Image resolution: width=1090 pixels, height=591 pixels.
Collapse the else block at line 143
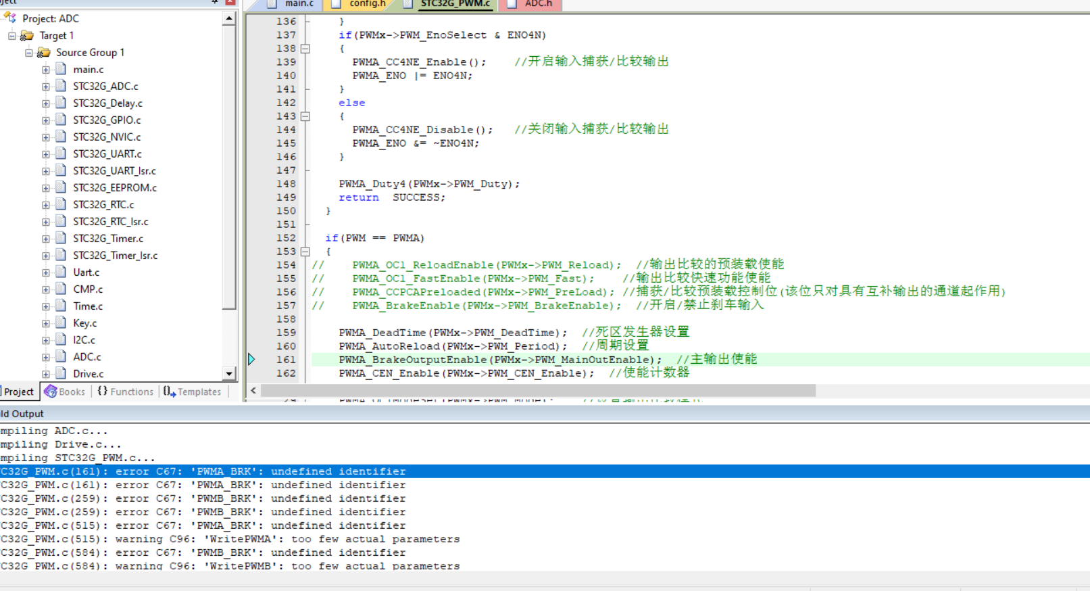coord(305,116)
